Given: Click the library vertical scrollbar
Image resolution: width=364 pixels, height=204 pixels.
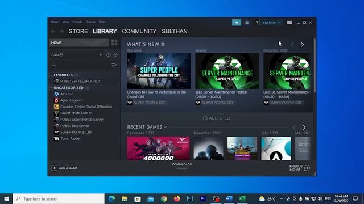Looking at the screenshot, I should (x=315, y=66).
